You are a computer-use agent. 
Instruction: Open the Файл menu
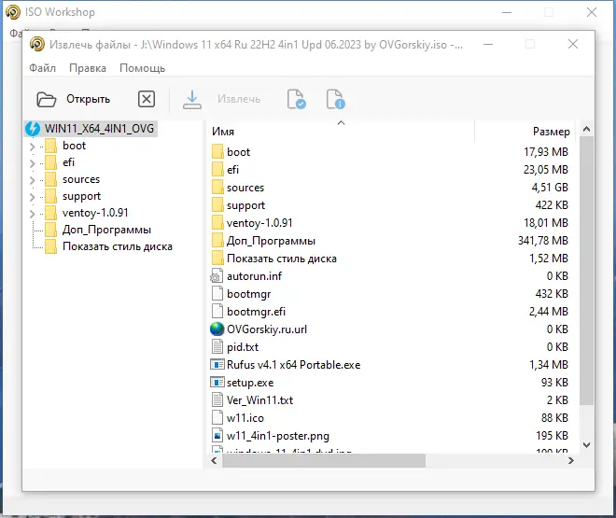(x=42, y=68)
